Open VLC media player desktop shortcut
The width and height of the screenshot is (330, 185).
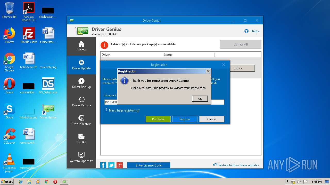tap(9, 163)
